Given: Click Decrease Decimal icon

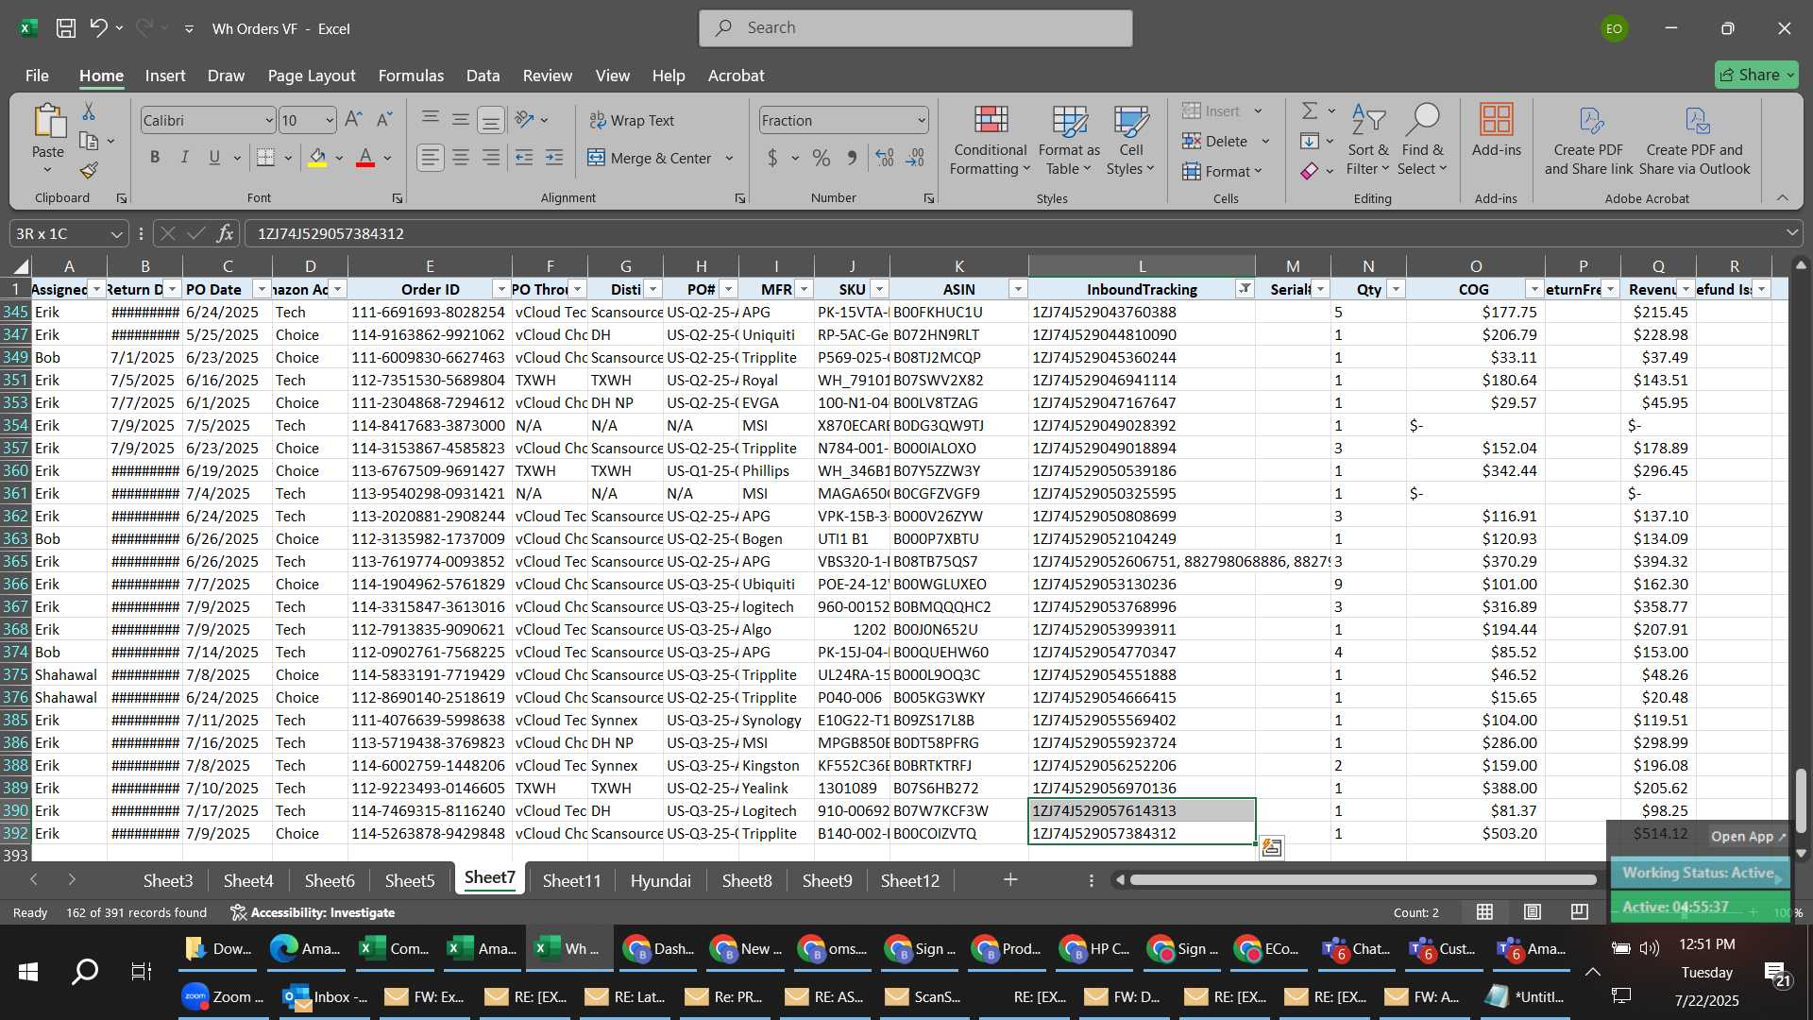Looking at the screenshot, I should pyautogui.click(x=915, y=158).
